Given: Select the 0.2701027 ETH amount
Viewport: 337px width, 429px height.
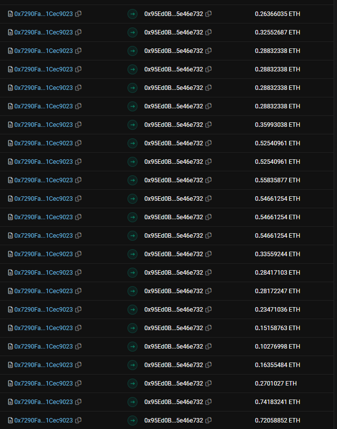Looking at the screenshot, I should click(x=276, y=384).
